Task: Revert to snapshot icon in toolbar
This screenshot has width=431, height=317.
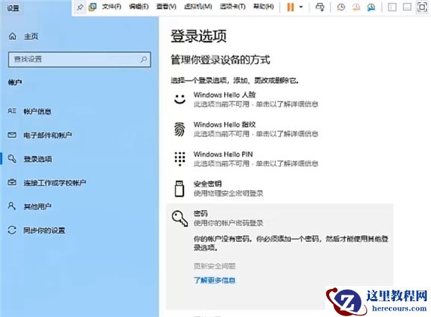Action: tap(356, 7)
